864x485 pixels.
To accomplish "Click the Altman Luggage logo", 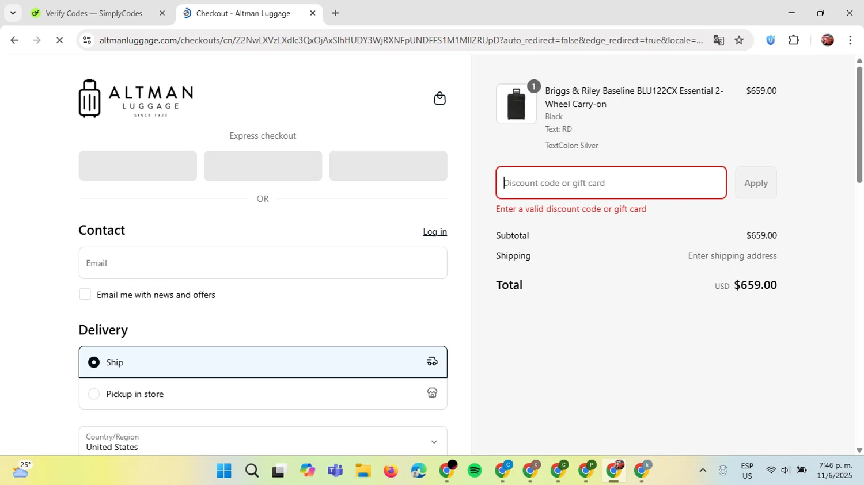I will 136,98.
